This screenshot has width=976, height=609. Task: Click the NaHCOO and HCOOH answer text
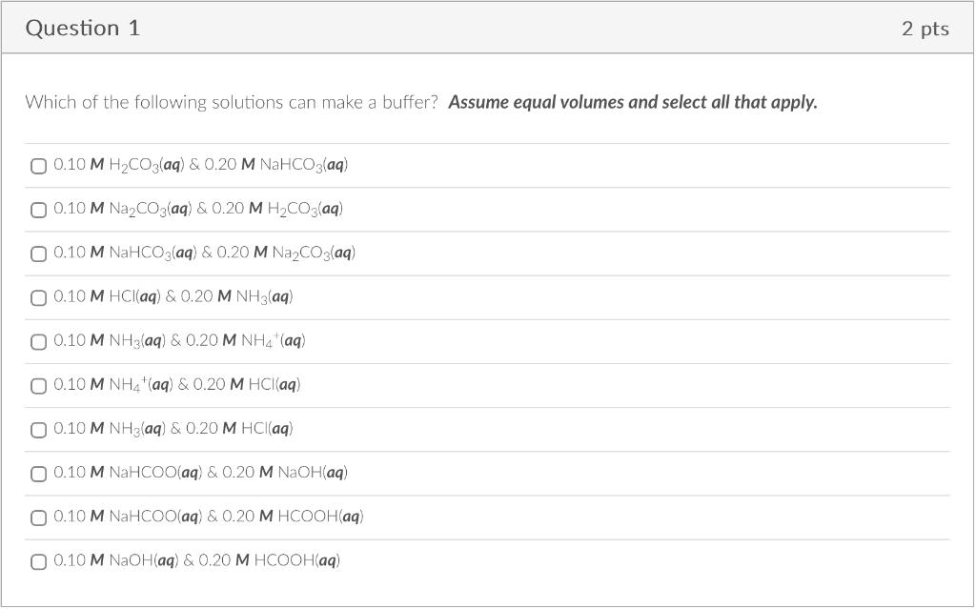tap(210, 518)
